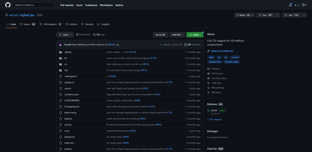
Task: Click the green commit status checkmark
Action: coord(160,45)
